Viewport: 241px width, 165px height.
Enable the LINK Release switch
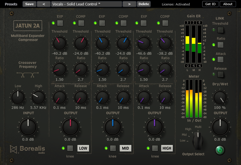[x=220, y=74]
